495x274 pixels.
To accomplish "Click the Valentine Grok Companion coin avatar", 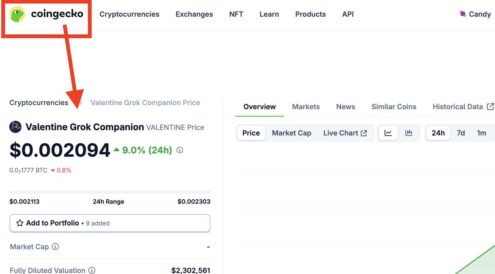I will point(15,127).
